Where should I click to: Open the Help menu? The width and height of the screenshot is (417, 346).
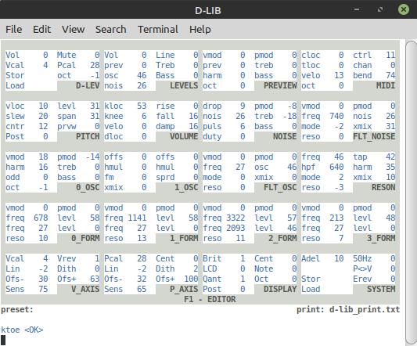click(x=200, y=29)
